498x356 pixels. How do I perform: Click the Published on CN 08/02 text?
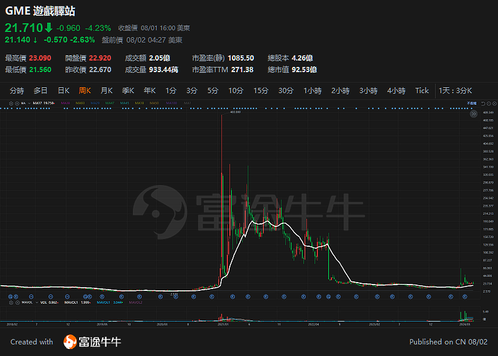tap(448, 342)
